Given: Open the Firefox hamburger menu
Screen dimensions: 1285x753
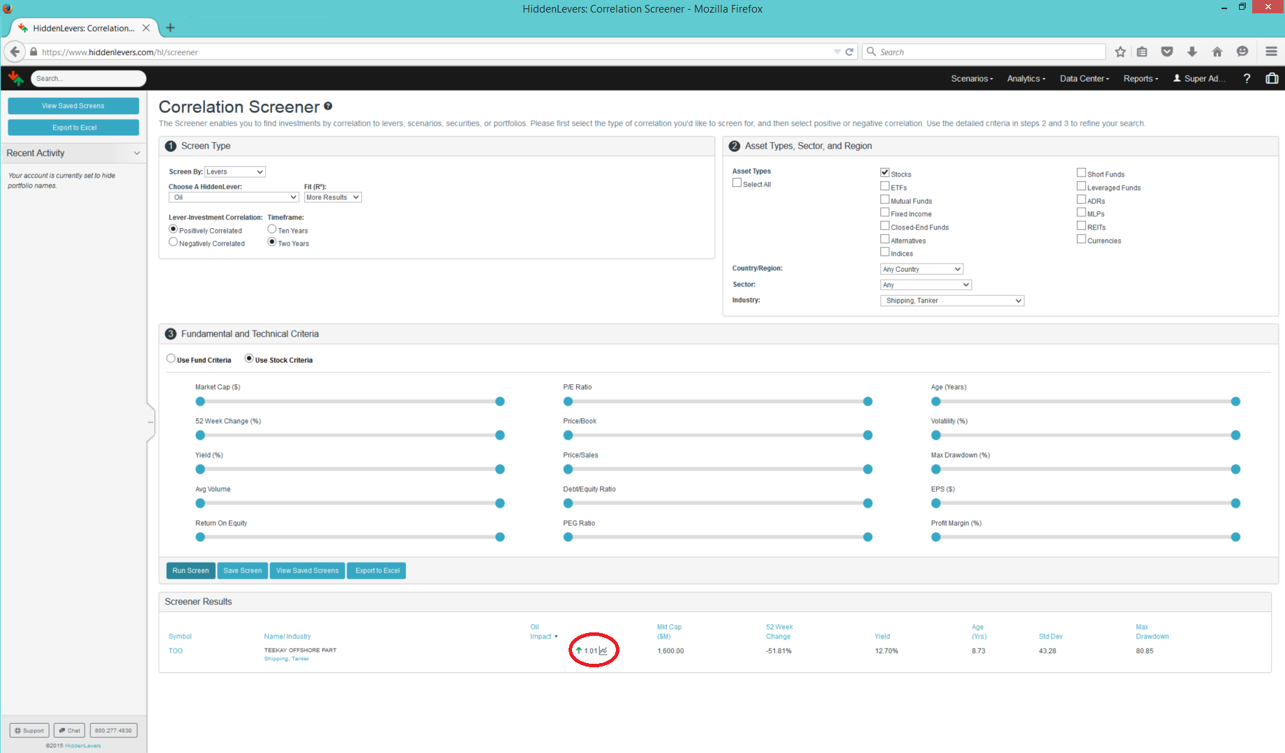Looking at the screenshot, I should tap(1271, 52).
